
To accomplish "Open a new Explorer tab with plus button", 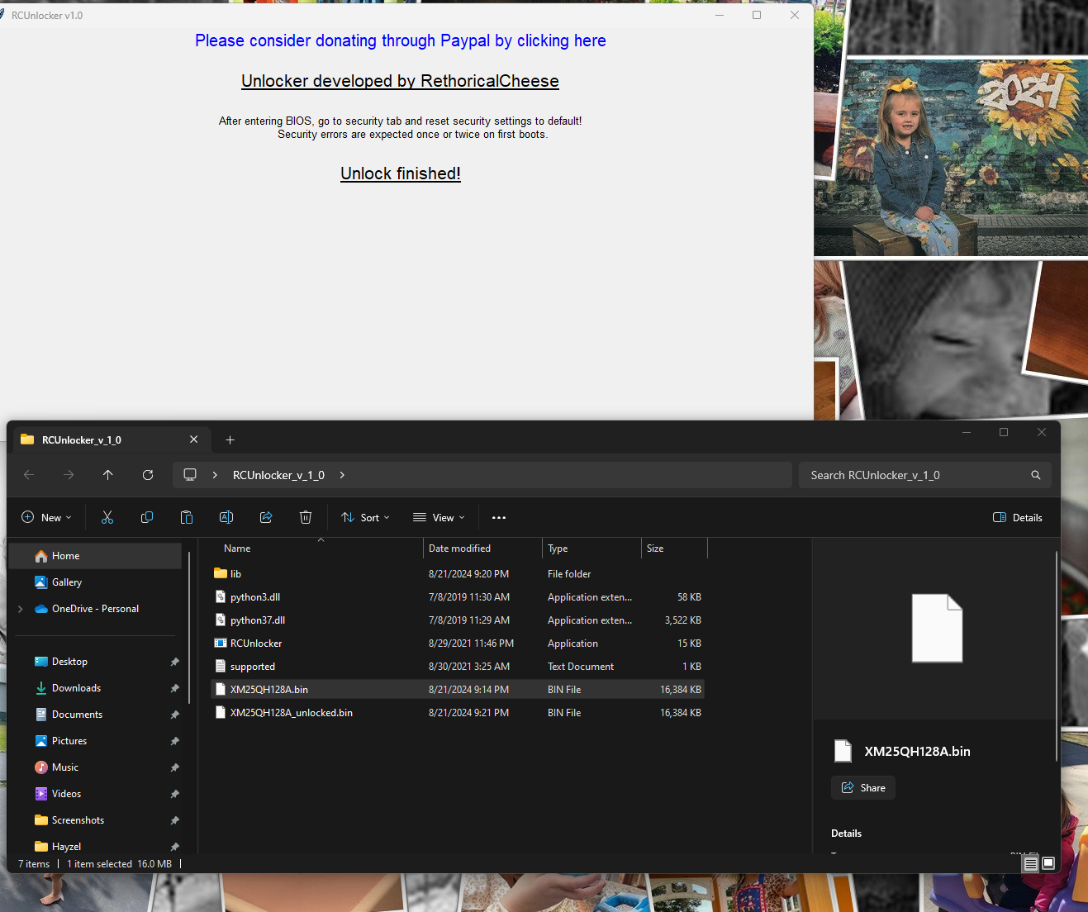I will pyautogui.click(x=230, y=440).
